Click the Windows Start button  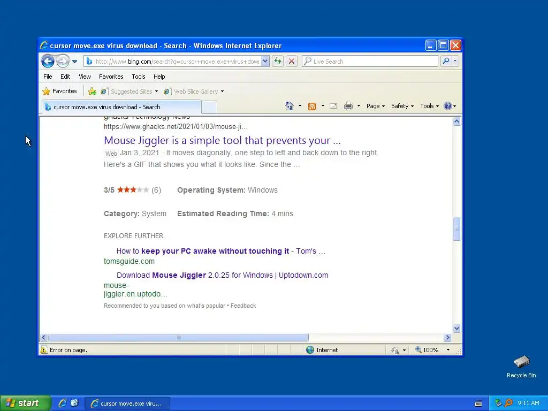(x=26, y=403)
